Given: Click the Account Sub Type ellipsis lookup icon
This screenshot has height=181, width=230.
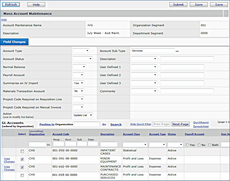Looking at the screenshot, I should pos(177,51).
